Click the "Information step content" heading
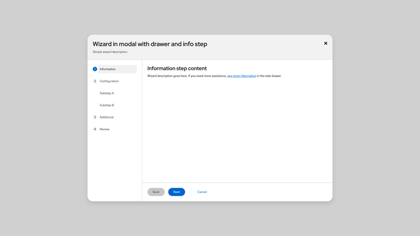Viewport: 420px width, 236px height. click(177, 68)
